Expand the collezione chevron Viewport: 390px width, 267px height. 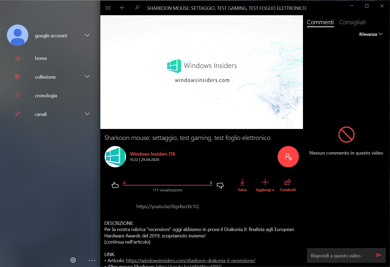pyautogui.click(x=87, y=76)
